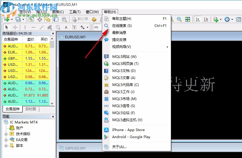Click New Chart toolbar icon
The height and width of the screenshot is (158, 242).
tap(6, 19)
